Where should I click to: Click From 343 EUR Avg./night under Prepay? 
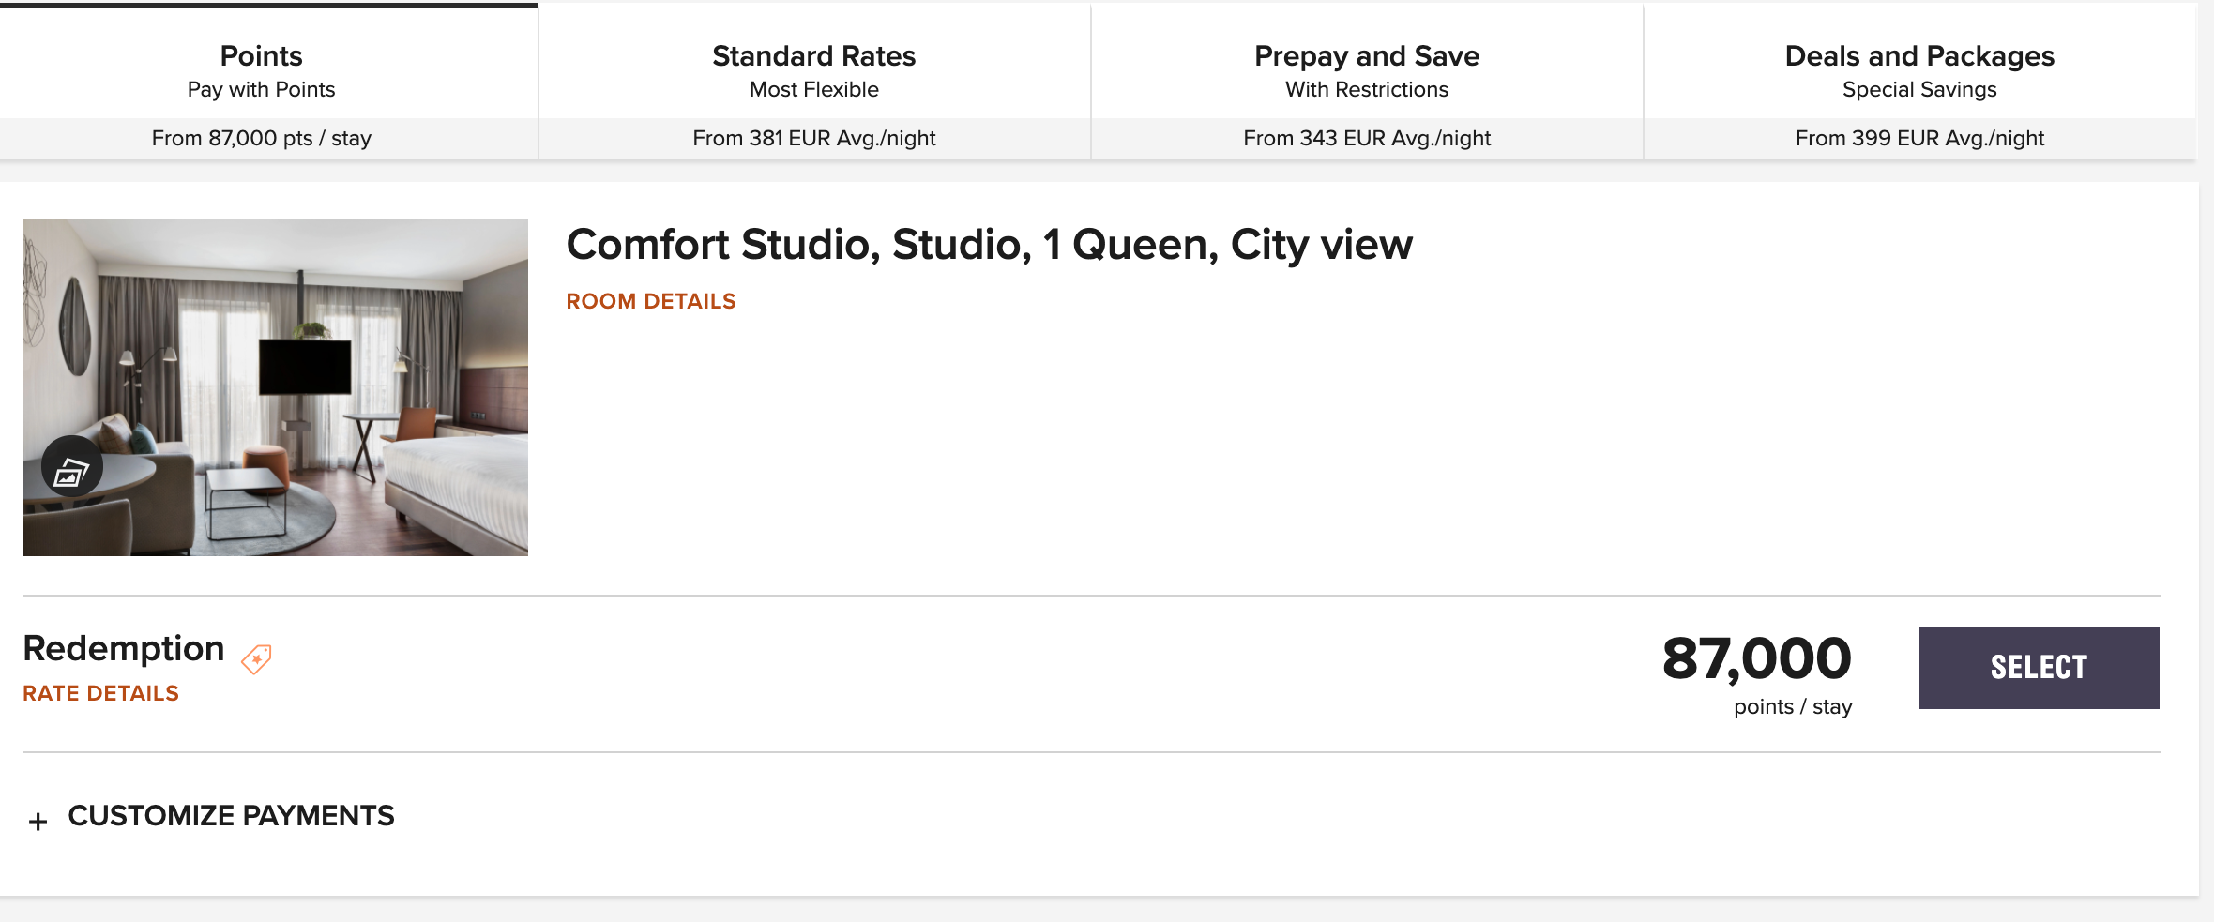click(x=1366, y=138)
